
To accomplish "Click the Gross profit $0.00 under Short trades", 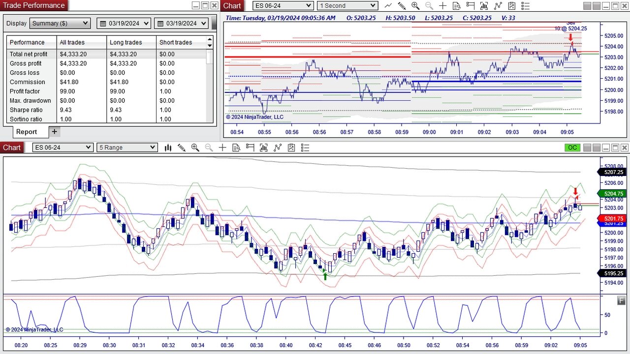I will (167, 63).
